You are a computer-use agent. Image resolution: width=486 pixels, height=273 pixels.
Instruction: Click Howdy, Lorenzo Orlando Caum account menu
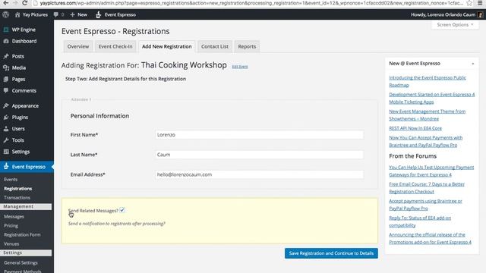tap(447, 14)
